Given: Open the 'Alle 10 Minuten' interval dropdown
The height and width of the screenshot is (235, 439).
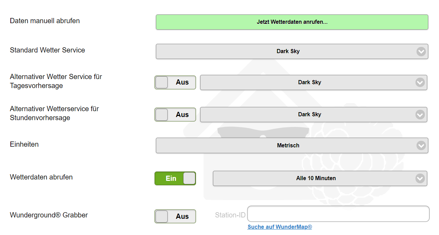Looking at the screenshot, I should tap(316, 178).
